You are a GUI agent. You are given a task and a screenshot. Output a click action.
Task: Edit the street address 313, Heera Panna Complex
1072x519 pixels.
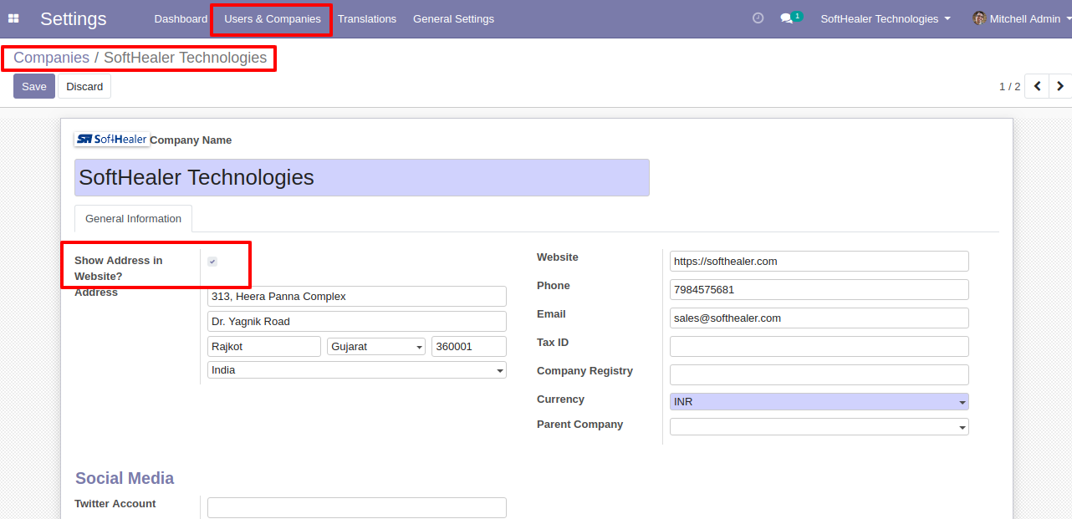357,296
